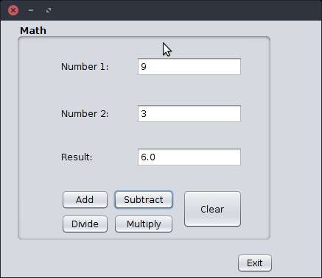
Task: Maximize the window via title bar icon
Action: point(49,10)
